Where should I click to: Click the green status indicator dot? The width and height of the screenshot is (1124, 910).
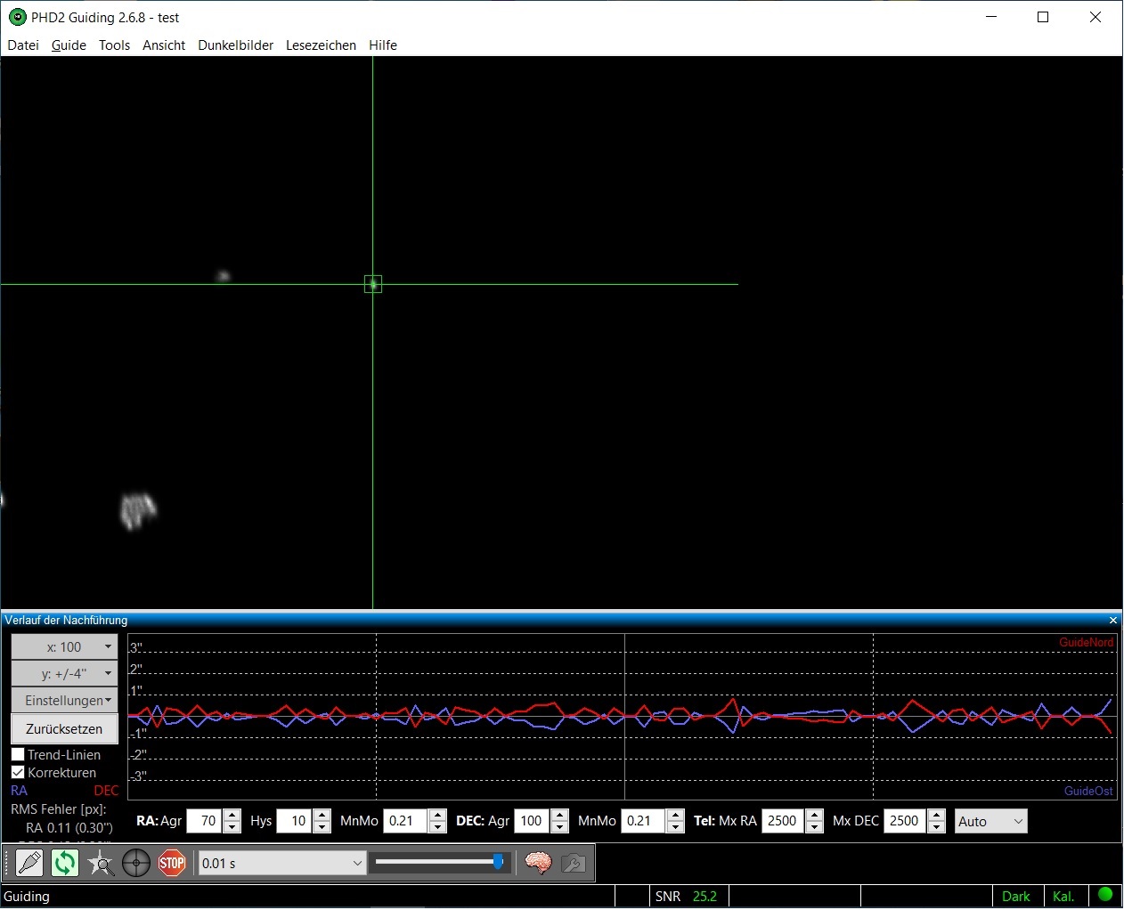point(1105,894)
